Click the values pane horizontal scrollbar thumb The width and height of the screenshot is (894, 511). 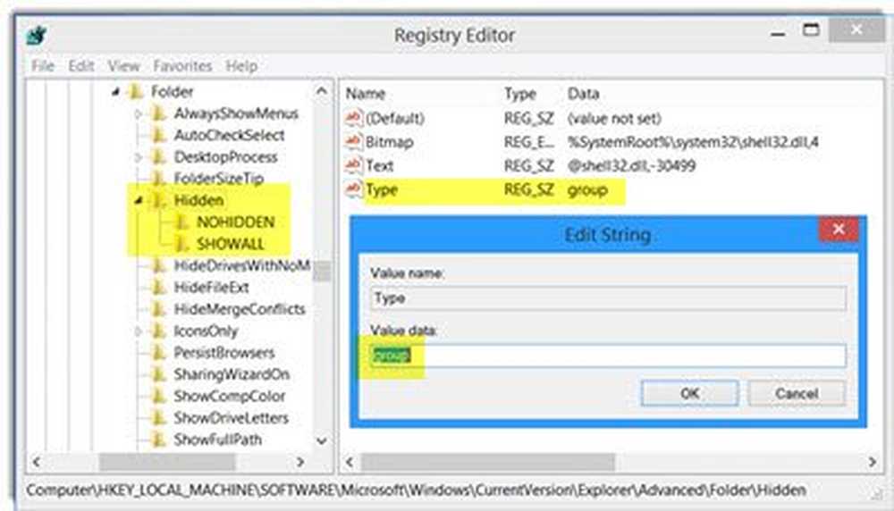tap(488, 462)
